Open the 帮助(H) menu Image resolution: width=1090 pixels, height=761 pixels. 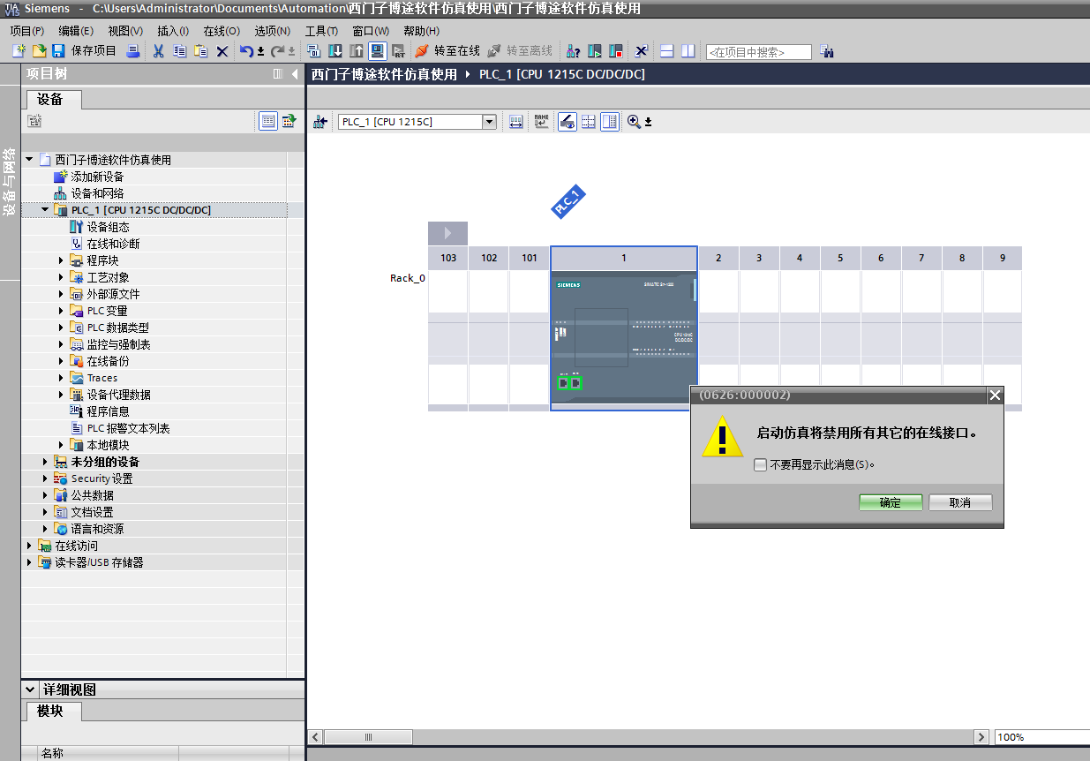(x=421, y=31)
